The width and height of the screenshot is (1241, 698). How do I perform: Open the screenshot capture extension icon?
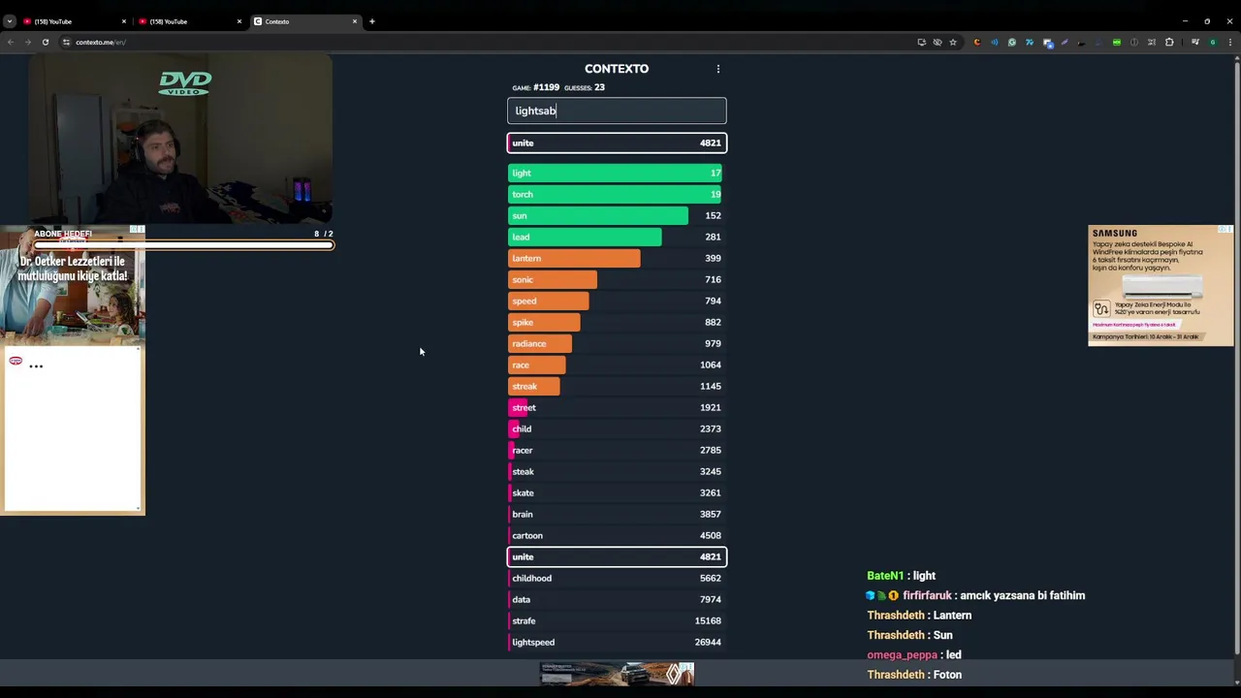(1047, 42)
